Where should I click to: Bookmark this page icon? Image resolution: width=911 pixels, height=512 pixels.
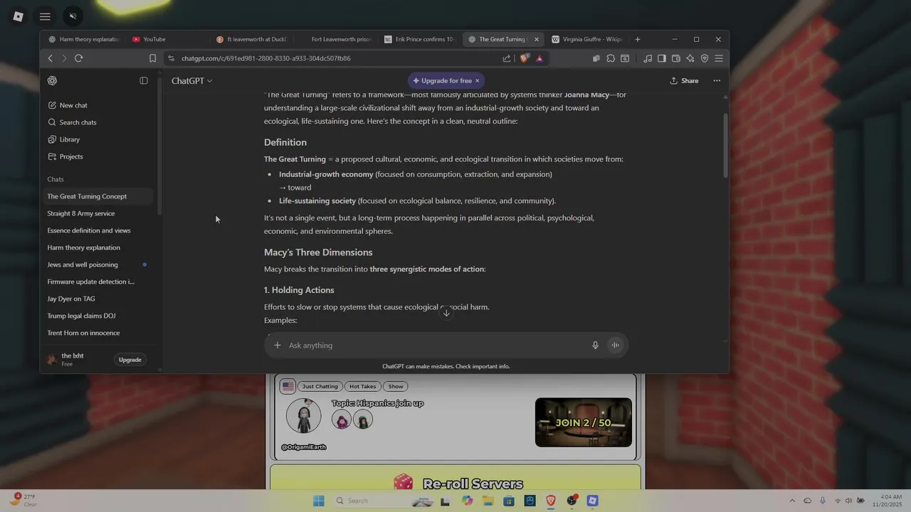click(152, 58)
